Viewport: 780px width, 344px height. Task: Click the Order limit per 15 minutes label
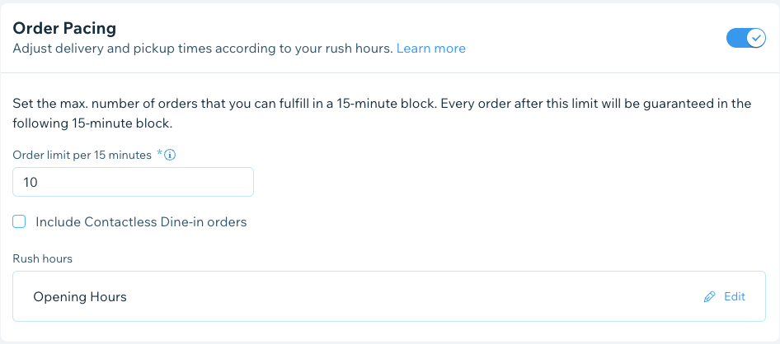coord(82,156)
